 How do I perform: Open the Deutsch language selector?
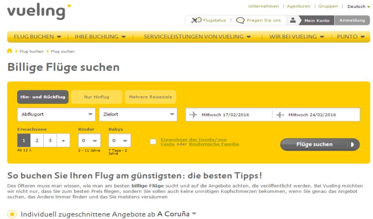[359, 7]
